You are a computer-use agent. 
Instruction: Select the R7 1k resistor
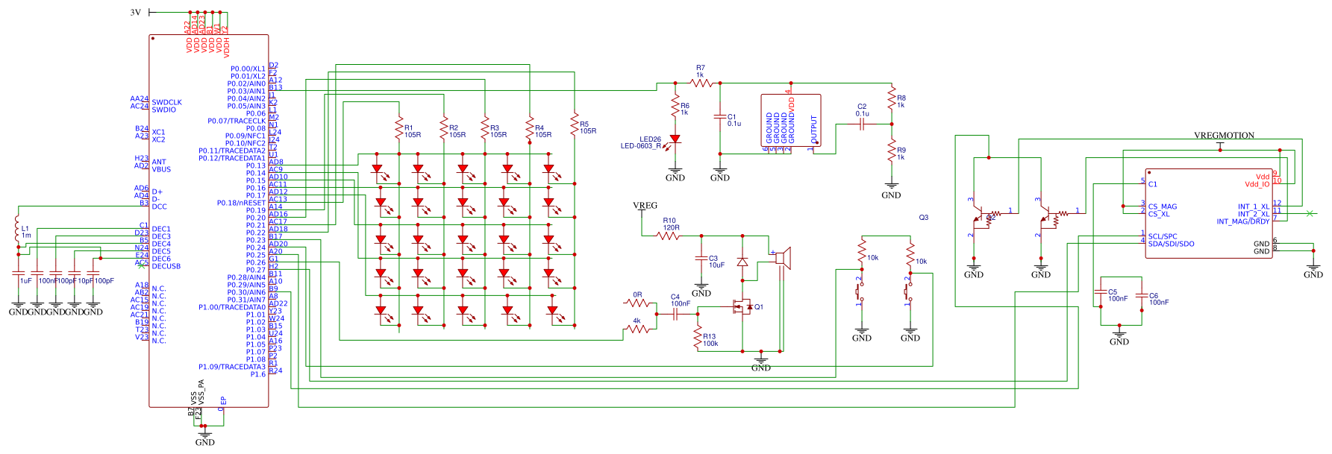coord(701,83)
